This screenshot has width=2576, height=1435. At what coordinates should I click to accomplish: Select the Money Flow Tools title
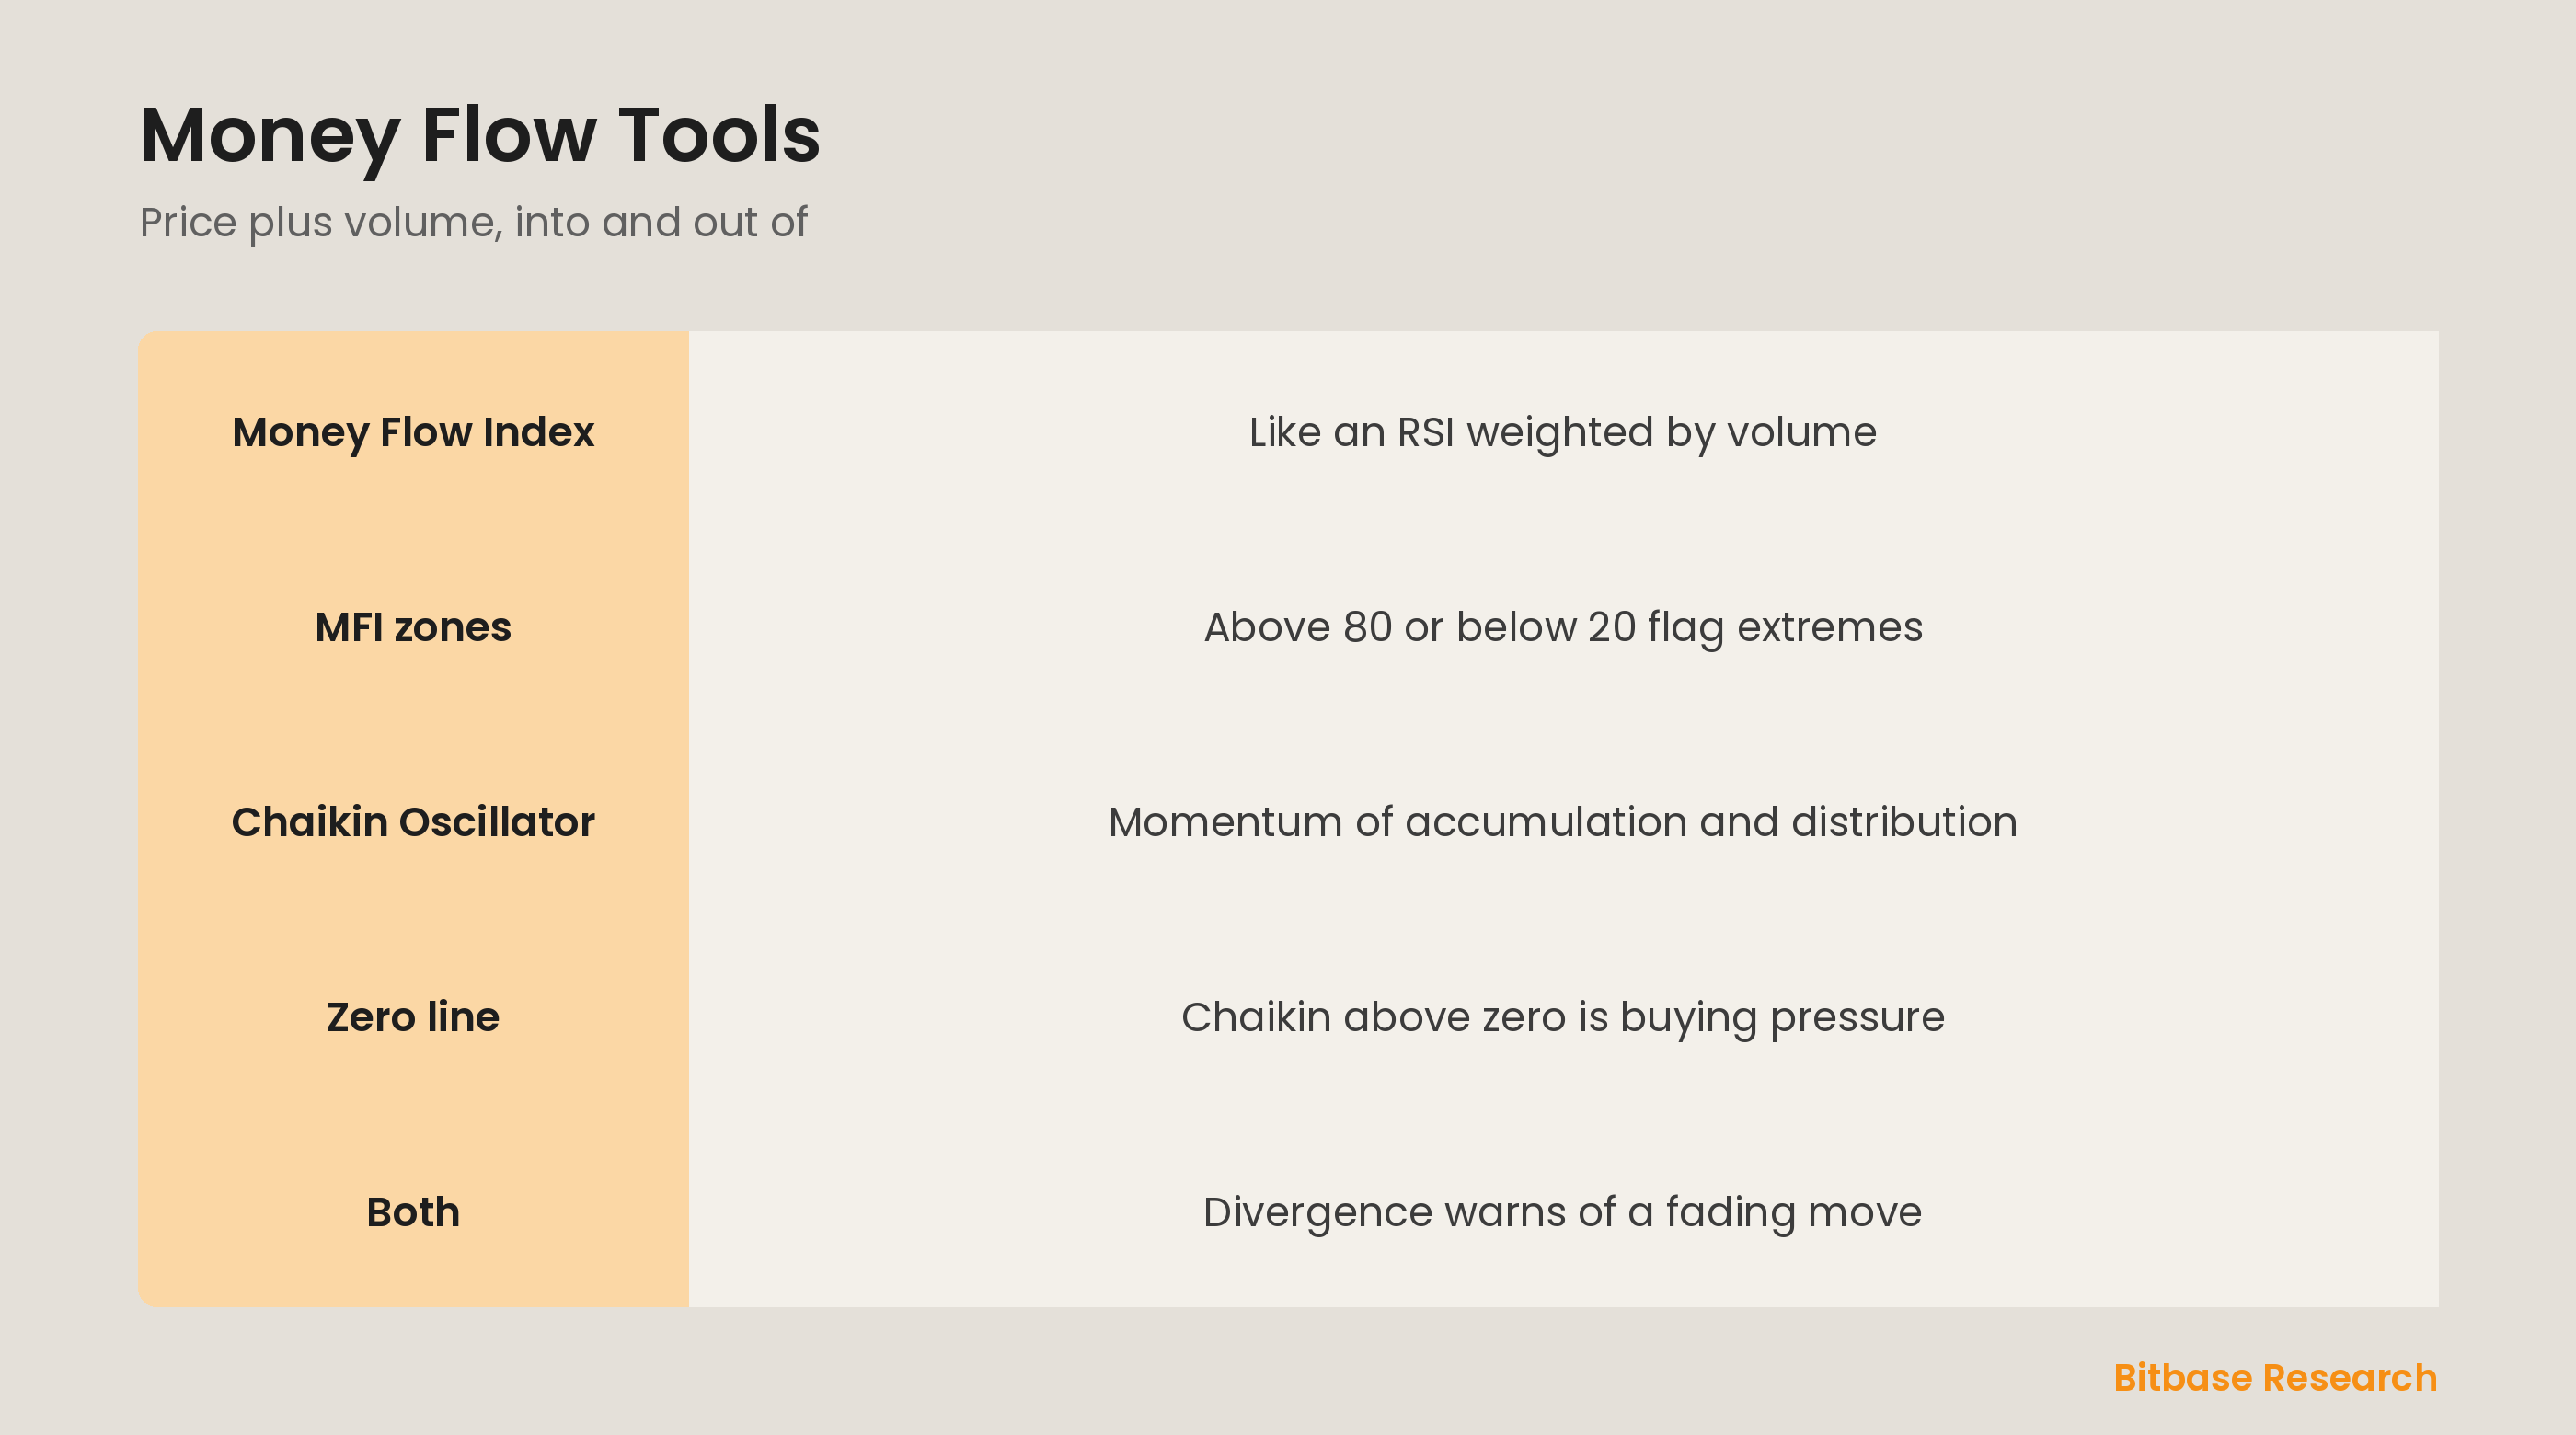click(480, 136)
